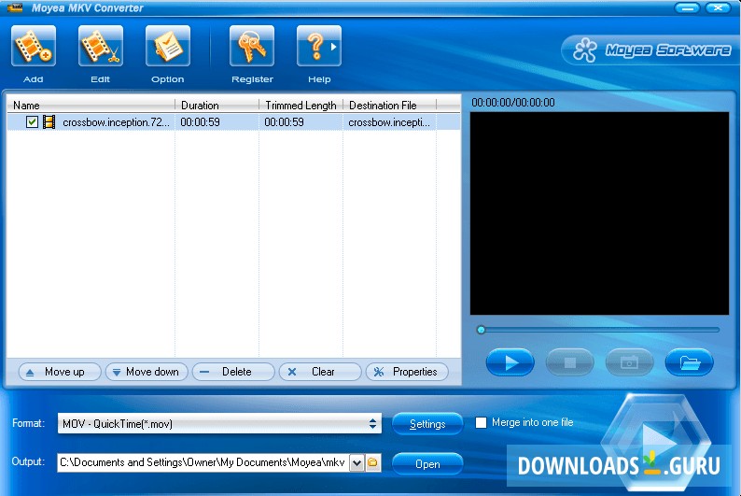Click the app icon in title bar
The image size is (741, 496).
tap(15, 7)
